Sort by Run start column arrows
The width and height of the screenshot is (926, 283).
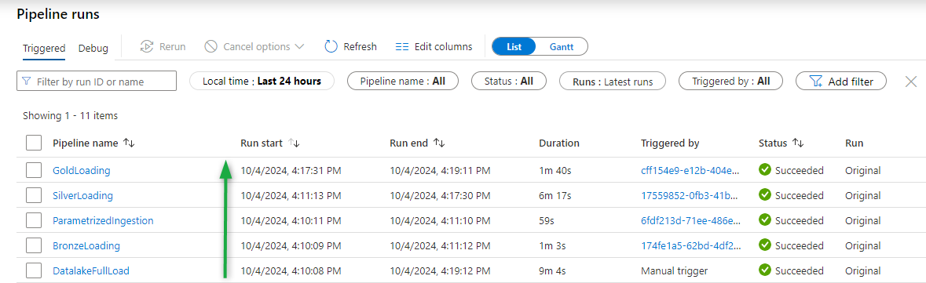click(294, 143)
